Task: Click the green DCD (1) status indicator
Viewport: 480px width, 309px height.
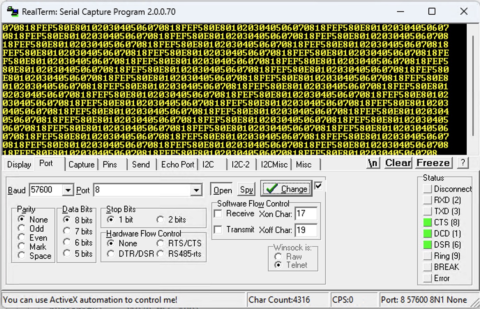Action: point(427,234)
